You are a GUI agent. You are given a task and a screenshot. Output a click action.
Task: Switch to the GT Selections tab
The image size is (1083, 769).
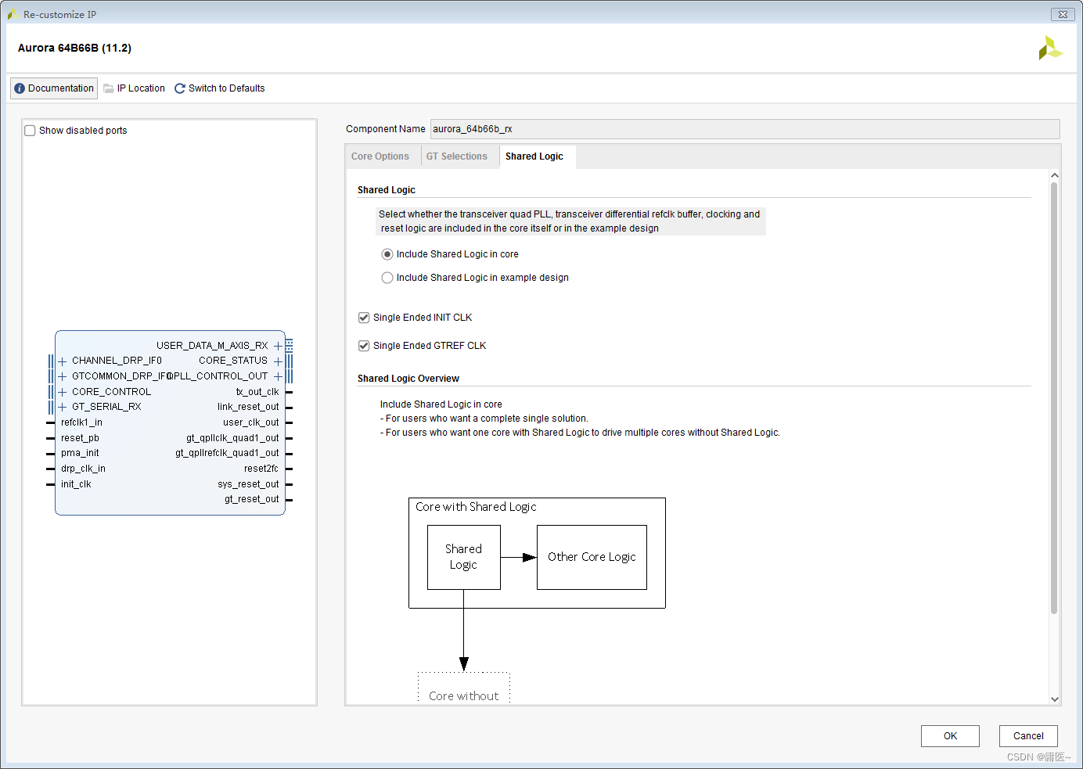pos(457,156)
